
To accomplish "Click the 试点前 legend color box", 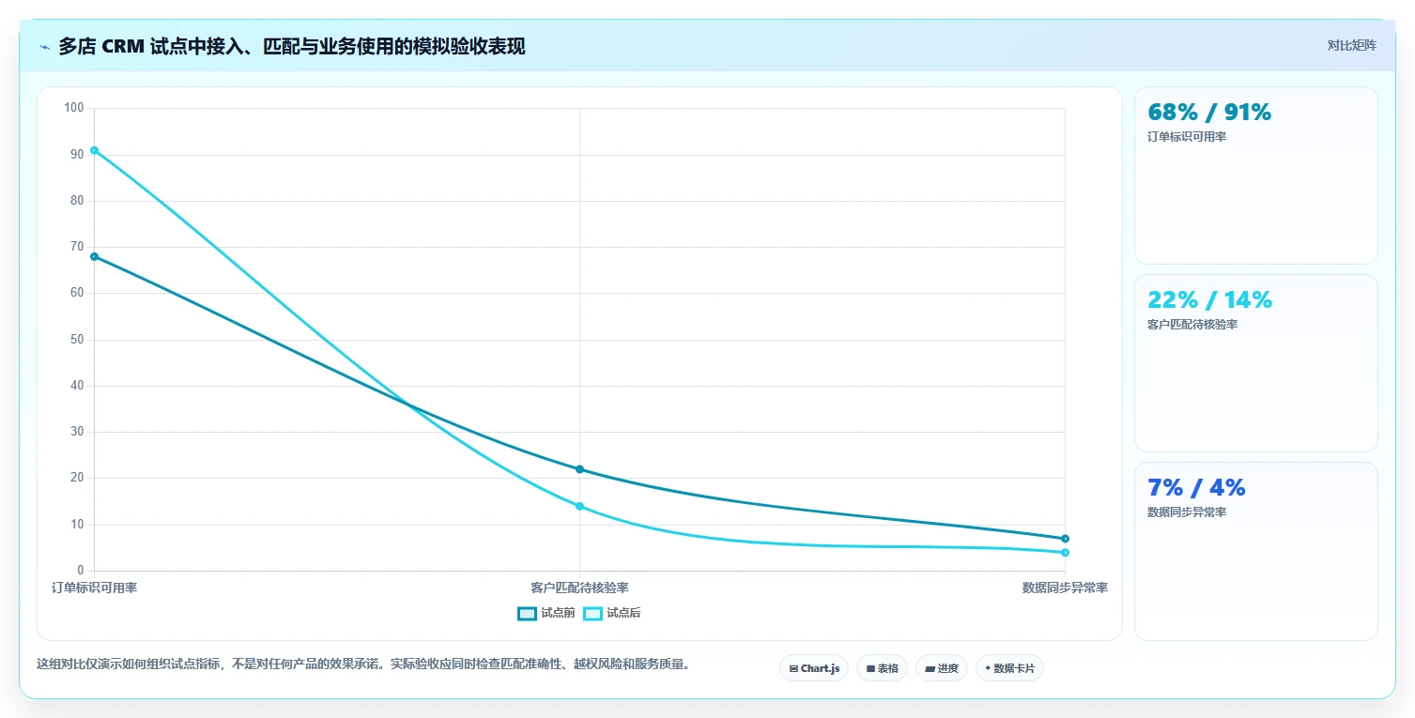I will pyautogui.click(x=527, y=613).
